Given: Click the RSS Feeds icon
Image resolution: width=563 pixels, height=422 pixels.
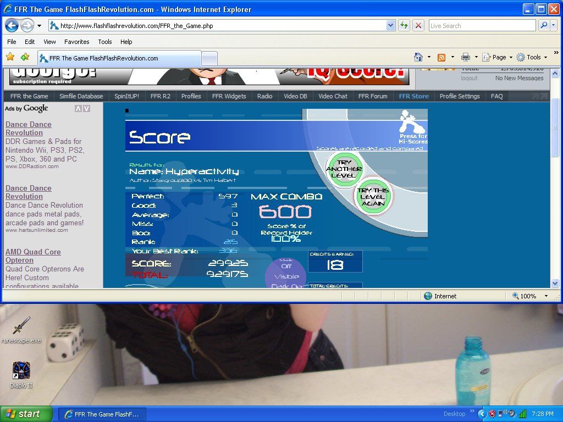Looking at the screenshot, I should pyautogui.click(x=441, y=57).
